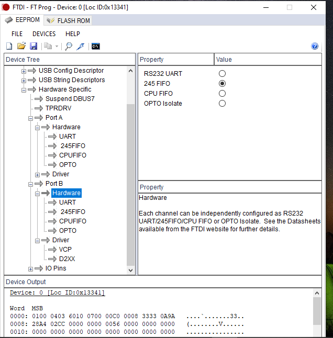Screen dimensions: 333x338
Task: Open the dropdown arrow beside the Copy icon
Action: (57, 46)
